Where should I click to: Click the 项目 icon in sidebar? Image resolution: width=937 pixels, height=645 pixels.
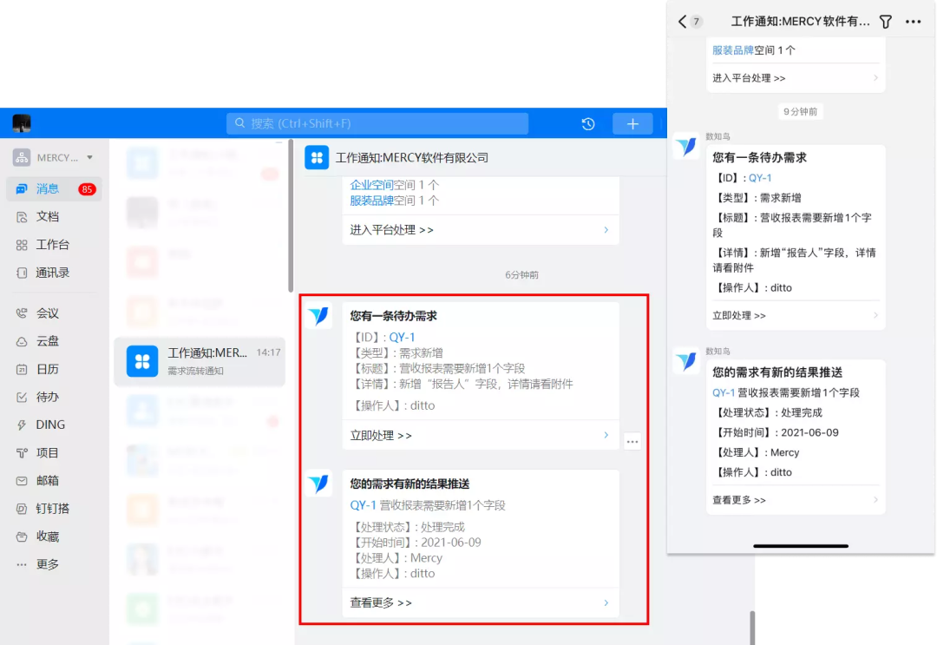22,453
